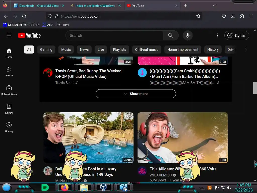Click the tracking protection shield icon

pos(50,16)
